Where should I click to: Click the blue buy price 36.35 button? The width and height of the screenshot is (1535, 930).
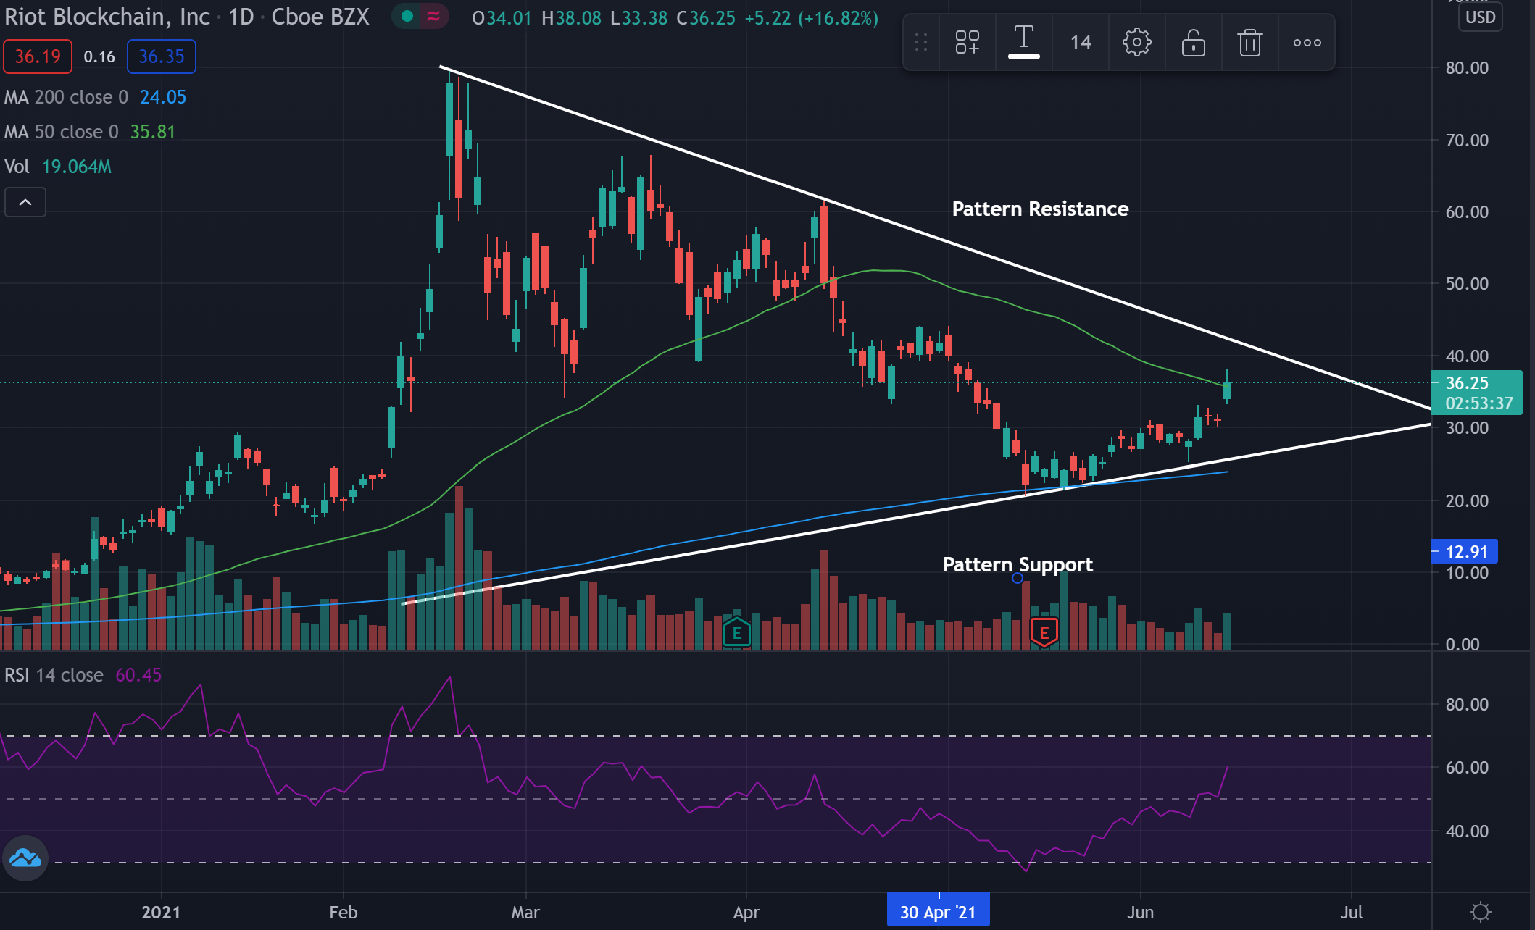(x=162, y=56)
